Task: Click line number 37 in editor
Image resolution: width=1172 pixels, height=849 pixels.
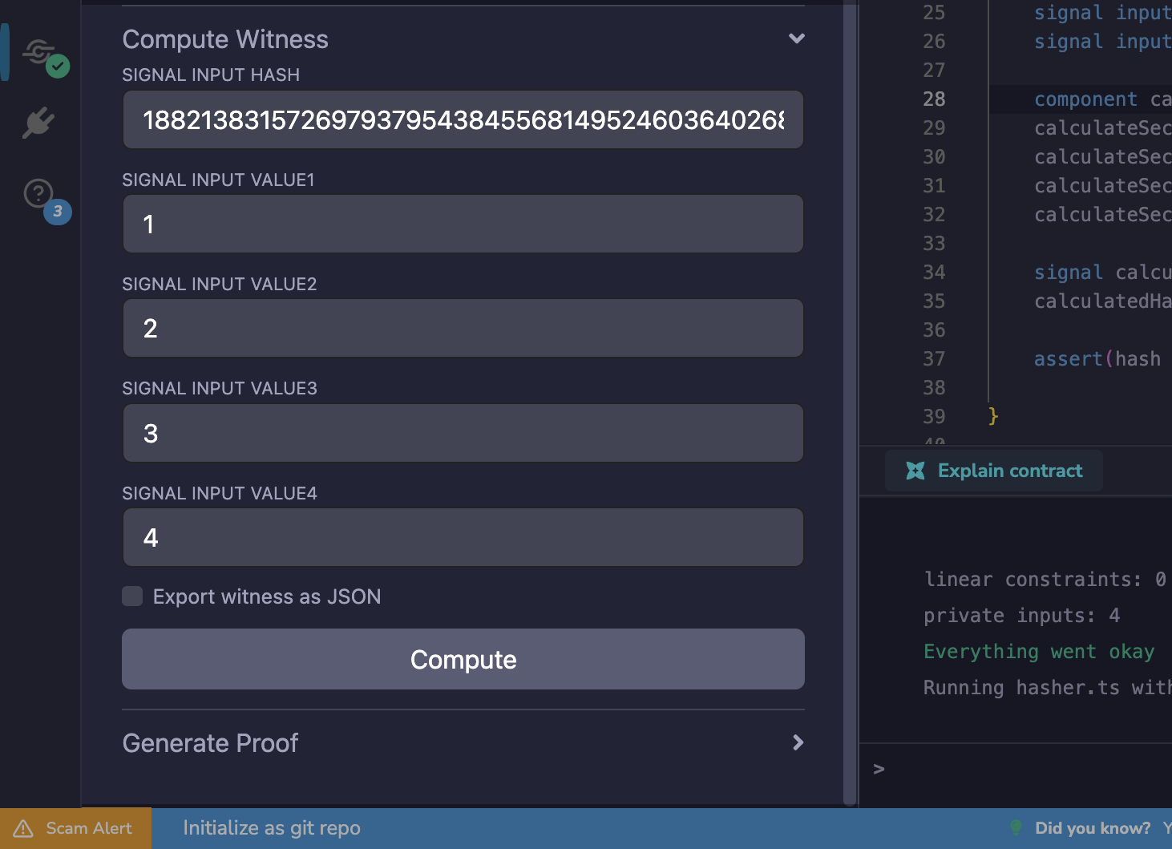Action: (x=934, y=358)
